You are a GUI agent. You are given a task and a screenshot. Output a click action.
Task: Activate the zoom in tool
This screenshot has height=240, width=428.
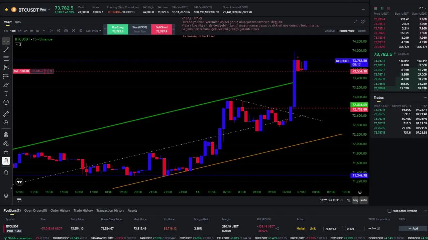click(x=6, y=123)
